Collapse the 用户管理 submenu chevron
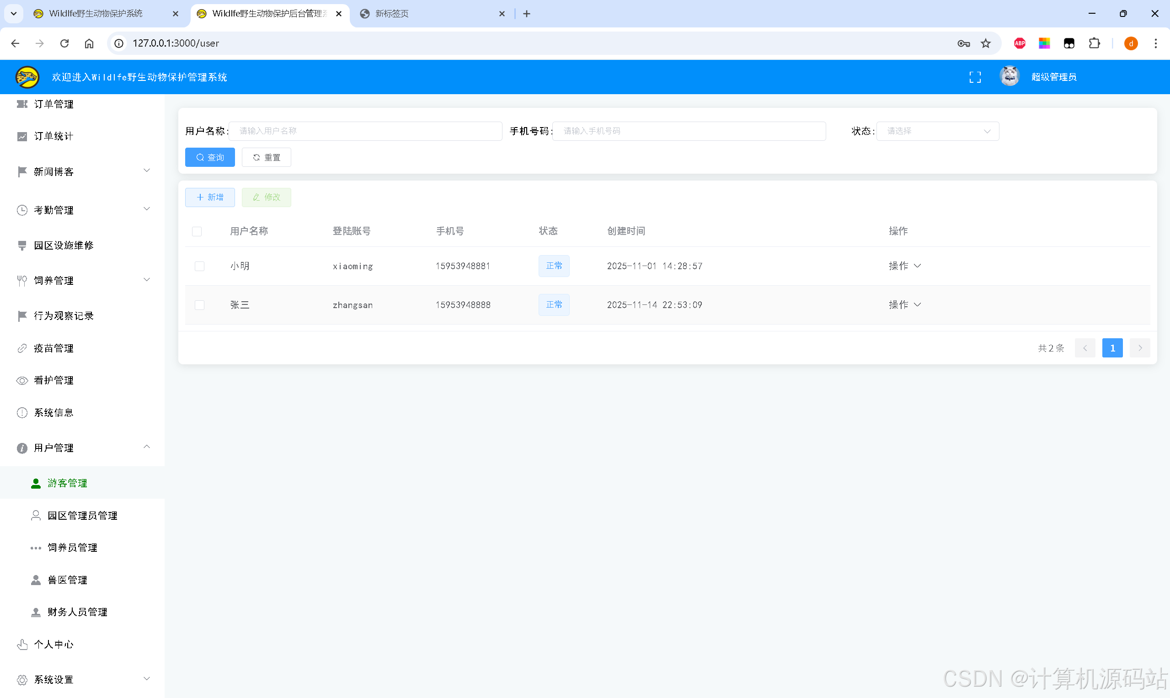Viewport: 1170px width, 698px height. coord(147,447)
